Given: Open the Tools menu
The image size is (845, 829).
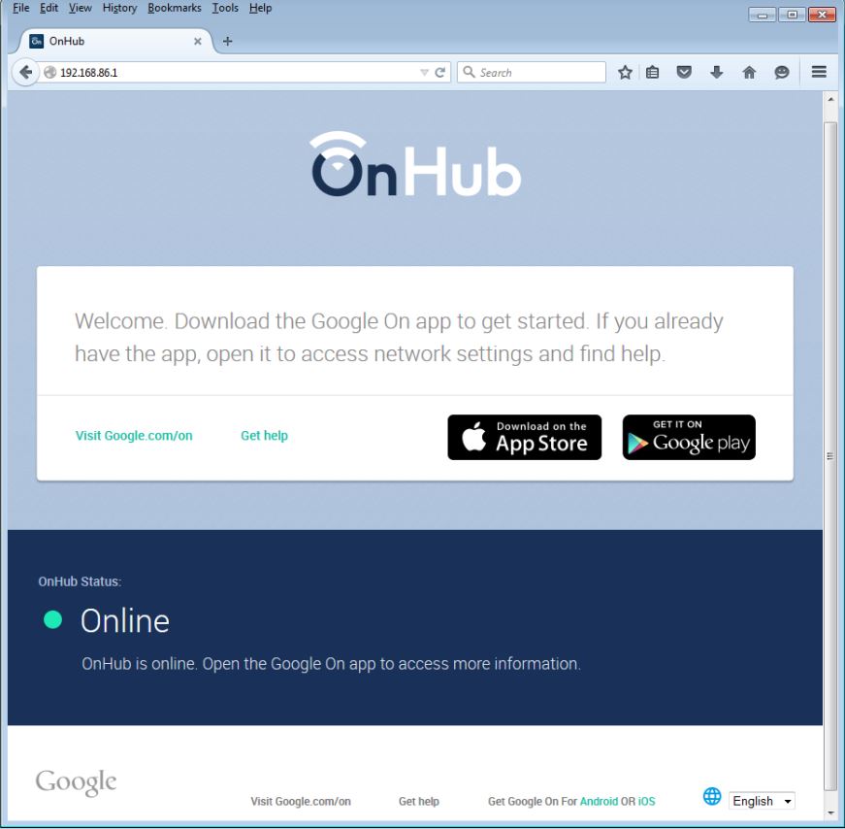Looking at the screenshot, I should pos(225,8).
